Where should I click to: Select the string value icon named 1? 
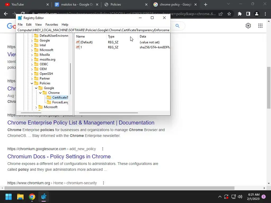click(x=78, y=47)
